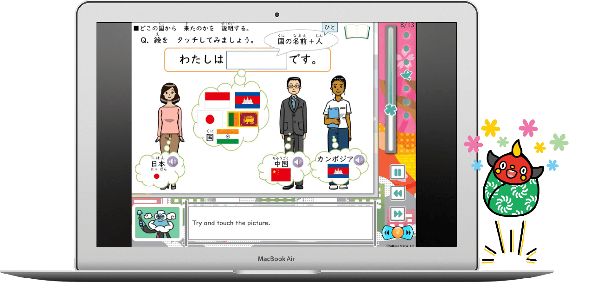The width and height of the screenshot is (590, 282).
Task: Play audio for カンボジア (Cambodia)
Action: [359, 160]
